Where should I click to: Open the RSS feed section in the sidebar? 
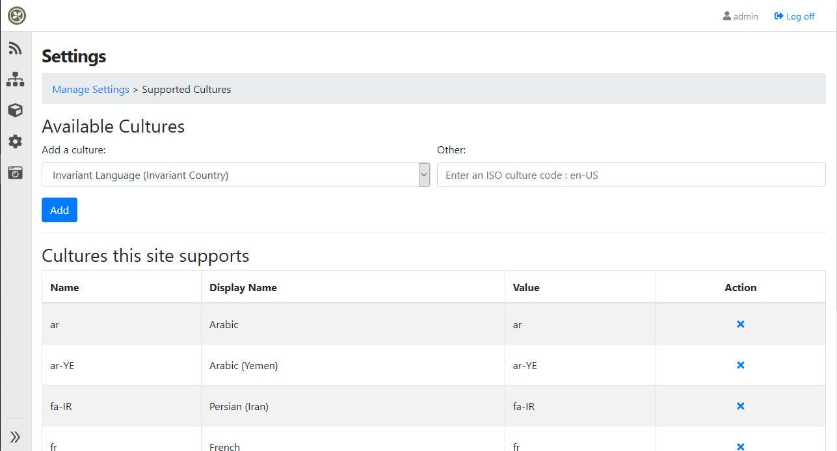[x=15, y=47]
